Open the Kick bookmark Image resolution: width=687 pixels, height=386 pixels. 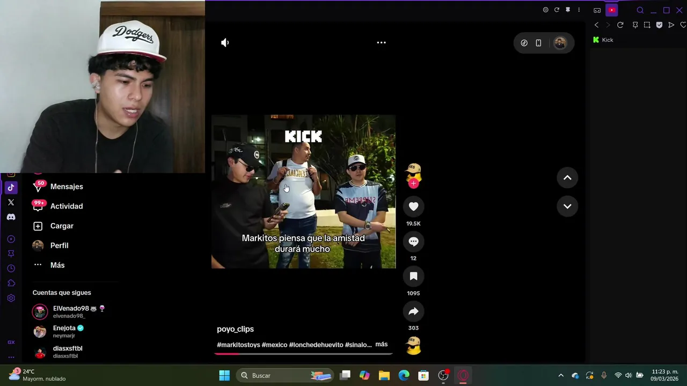[603, 40]
